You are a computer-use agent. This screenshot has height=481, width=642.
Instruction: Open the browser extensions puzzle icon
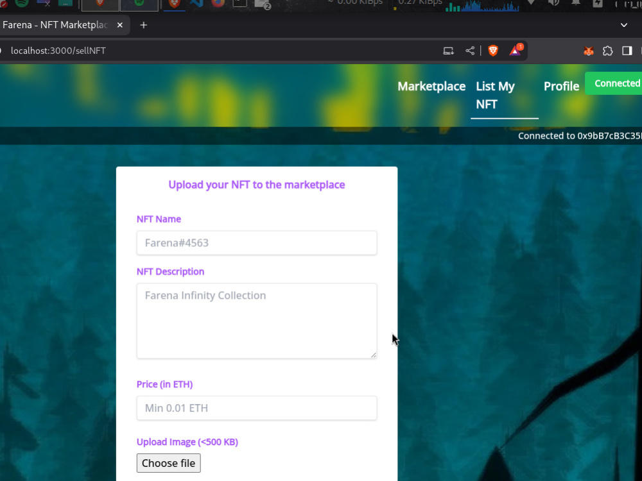(607, 51)
